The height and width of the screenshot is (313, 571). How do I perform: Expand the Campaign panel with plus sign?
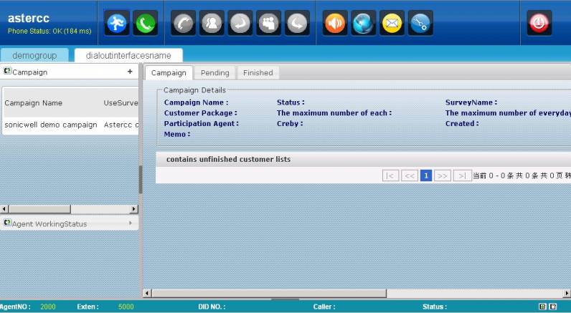pos(130,72)
